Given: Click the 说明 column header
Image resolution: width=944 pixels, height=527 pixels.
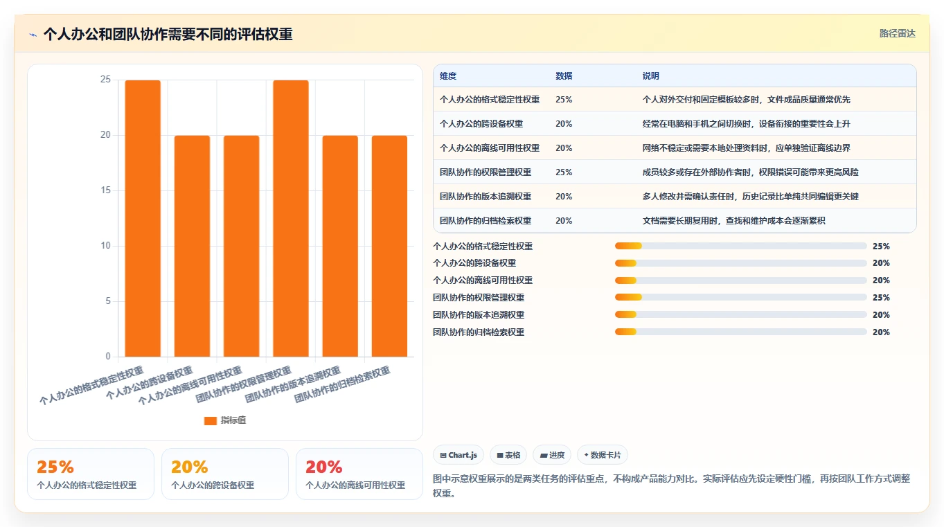Looking at the screenshot, I should pyautogui.click(x=651, y=76).
